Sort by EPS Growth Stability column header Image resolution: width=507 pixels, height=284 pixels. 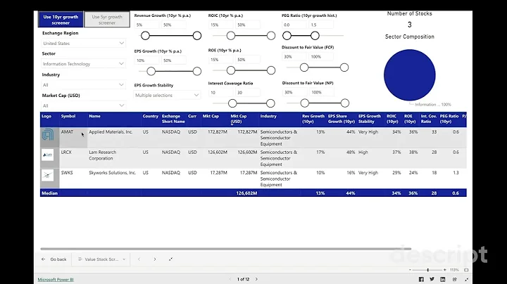(x=370, y=119)
